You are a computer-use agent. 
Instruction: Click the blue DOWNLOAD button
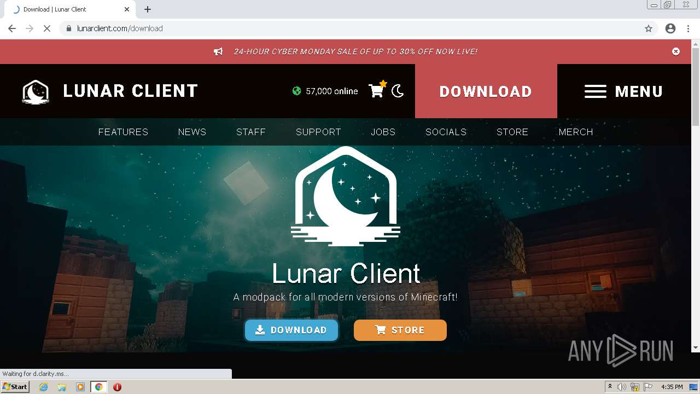point(291,330)
